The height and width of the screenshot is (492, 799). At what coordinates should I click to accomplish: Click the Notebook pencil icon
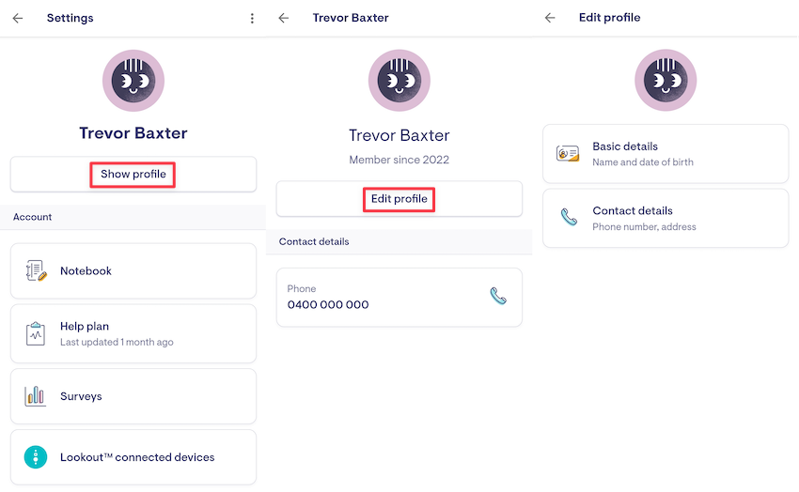(36, 271)
